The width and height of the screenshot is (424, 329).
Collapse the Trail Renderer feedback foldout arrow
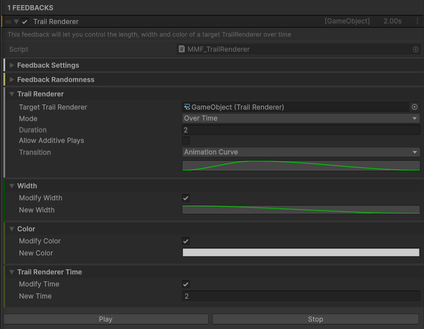tap(16, 22)
